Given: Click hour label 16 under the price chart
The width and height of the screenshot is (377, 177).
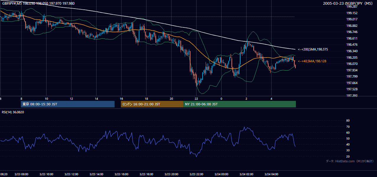Looking at the screenshot, I should pyautogui.click(x=122, y=99).
